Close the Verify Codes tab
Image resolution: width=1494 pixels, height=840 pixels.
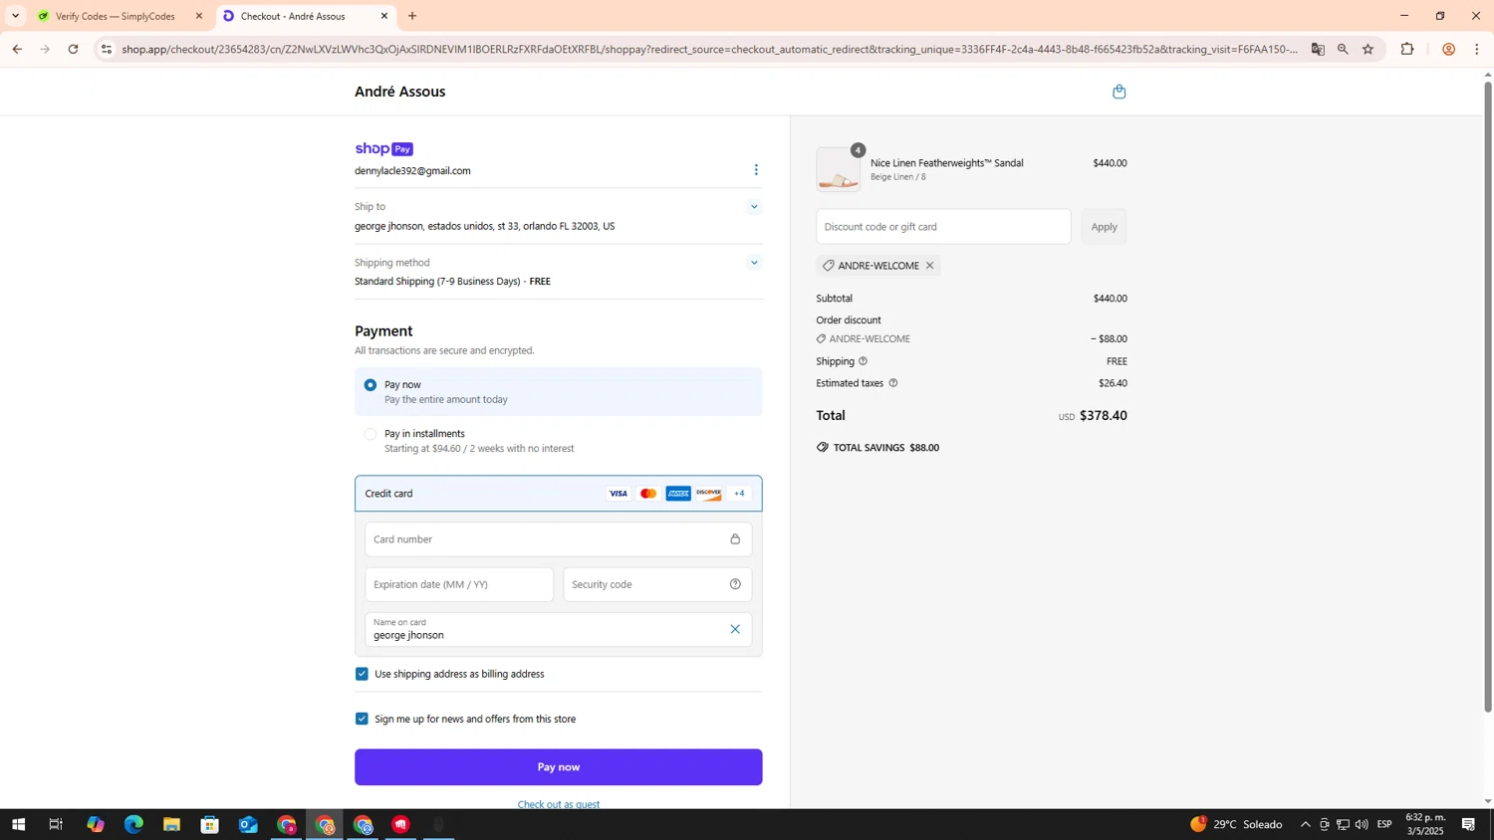click(199, 16)
